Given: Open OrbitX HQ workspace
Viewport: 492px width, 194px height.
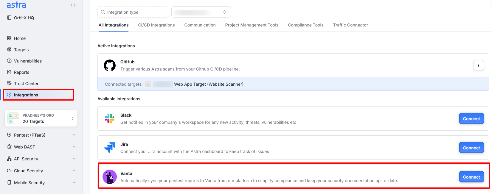Looking at the screenshot, I should point(21,18).
